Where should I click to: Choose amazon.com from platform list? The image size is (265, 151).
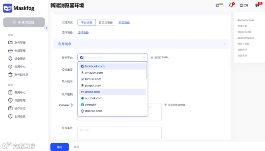[112, 73]
